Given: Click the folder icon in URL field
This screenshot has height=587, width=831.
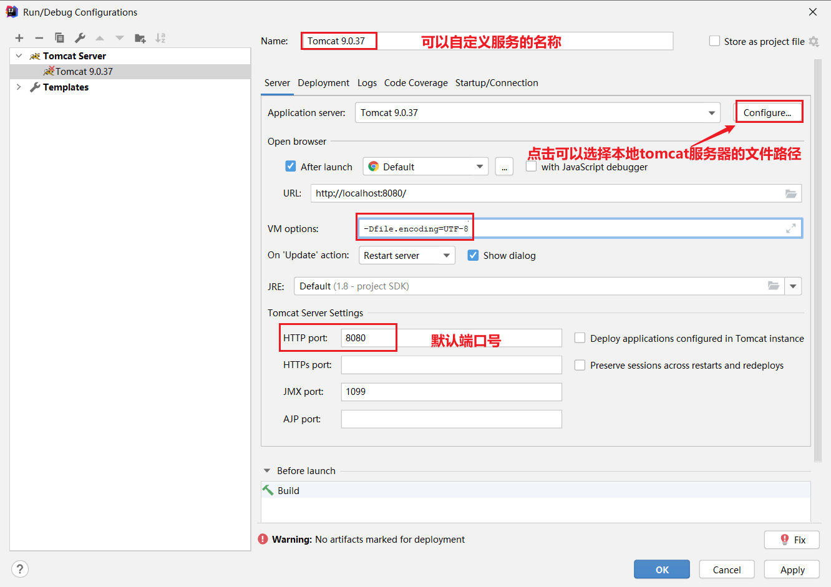Looking at the screenshot, I should click(x=791, y=193).
